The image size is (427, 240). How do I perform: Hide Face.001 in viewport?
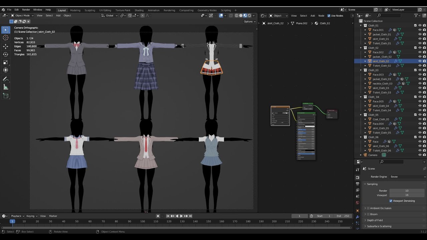pos(420,30)
